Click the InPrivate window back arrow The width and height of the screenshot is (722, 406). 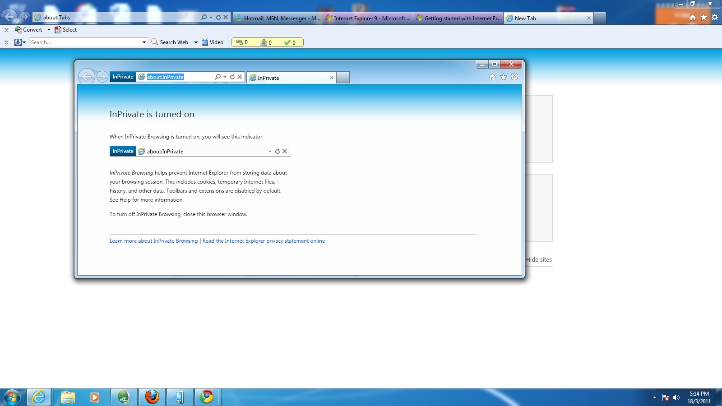[x=87, y=77]
